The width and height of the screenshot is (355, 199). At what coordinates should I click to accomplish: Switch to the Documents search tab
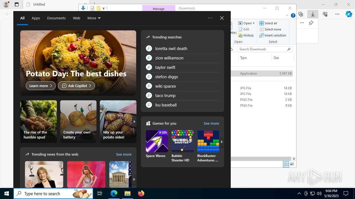click(56, 18)
